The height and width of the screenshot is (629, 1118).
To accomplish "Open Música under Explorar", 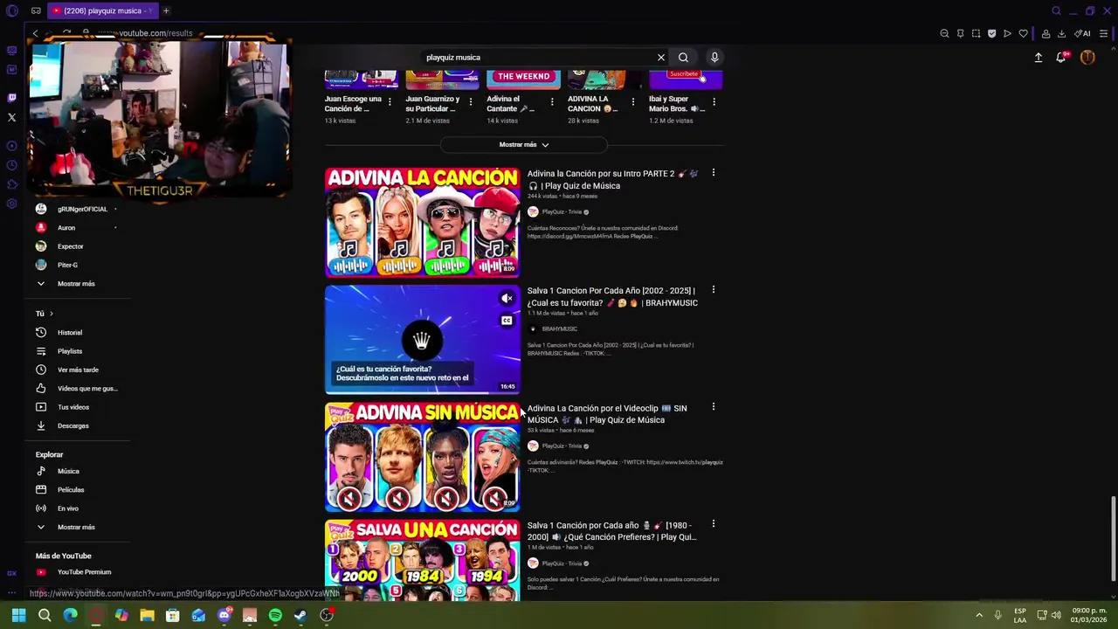I will coord(68,472).
